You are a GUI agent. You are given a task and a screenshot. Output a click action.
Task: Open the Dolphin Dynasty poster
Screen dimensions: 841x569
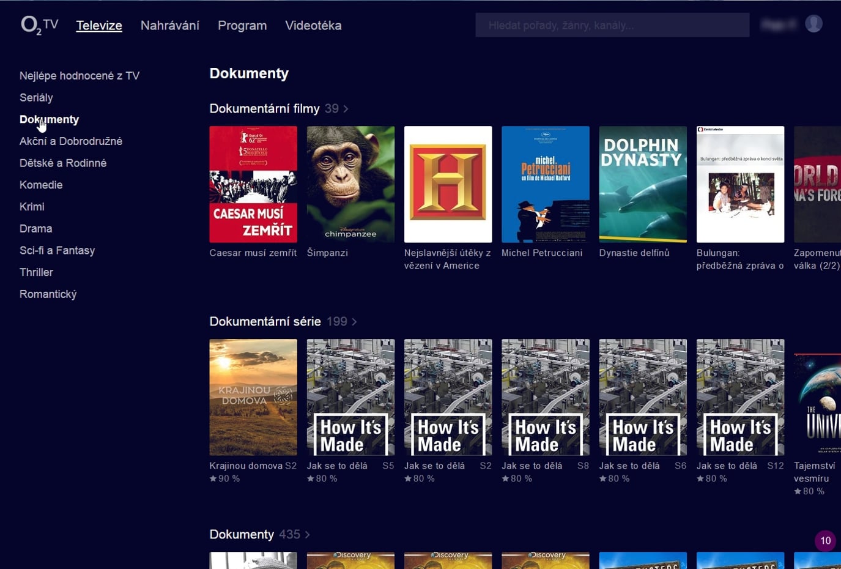coord(643,184)
